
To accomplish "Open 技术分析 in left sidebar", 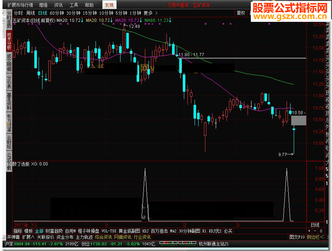I will tap(9, 41).
